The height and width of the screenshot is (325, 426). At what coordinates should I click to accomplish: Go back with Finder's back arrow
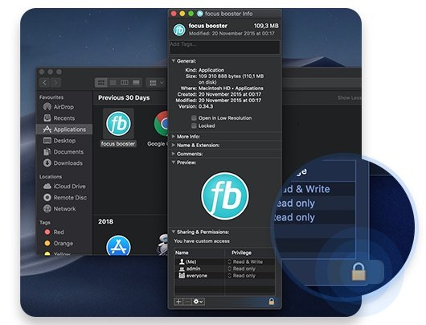pyautogui.click(x=45, y=82)
